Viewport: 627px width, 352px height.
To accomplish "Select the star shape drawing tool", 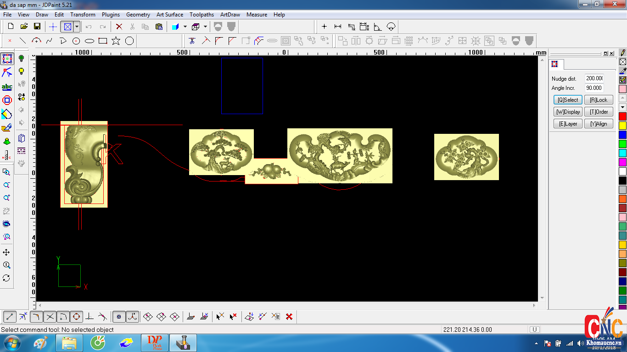I will pyautogui.click(x=116, y=41).
